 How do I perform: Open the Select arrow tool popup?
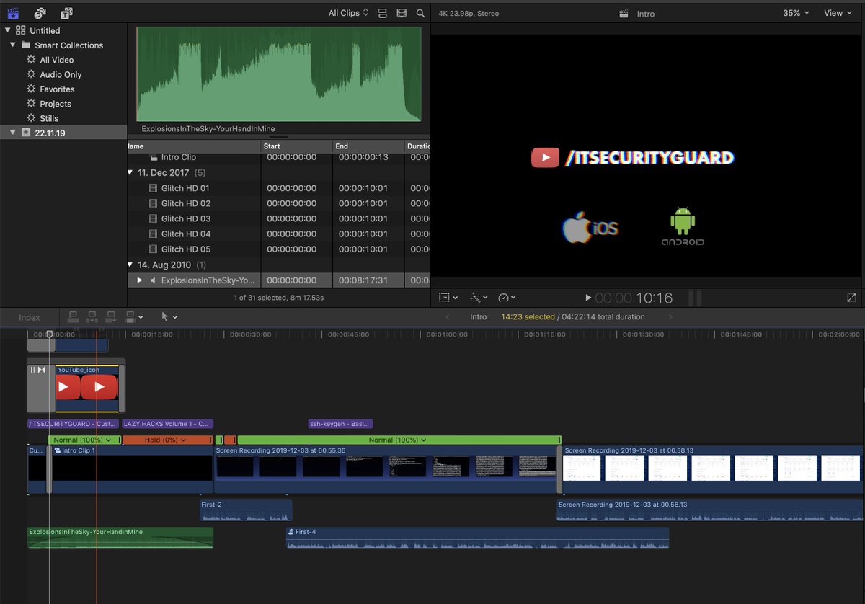169,316
